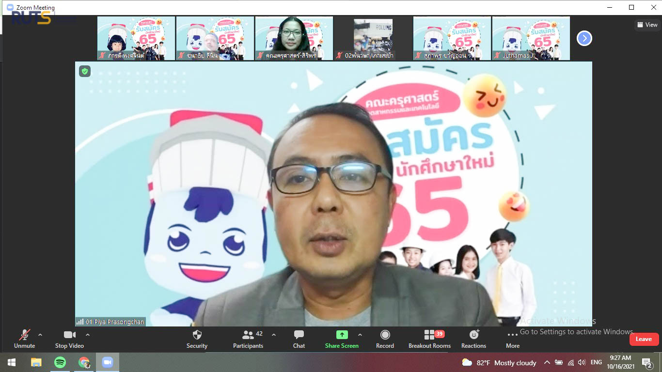662x372 pixels.
Task: Show the Participants panel
Action: tap(248, 339)
